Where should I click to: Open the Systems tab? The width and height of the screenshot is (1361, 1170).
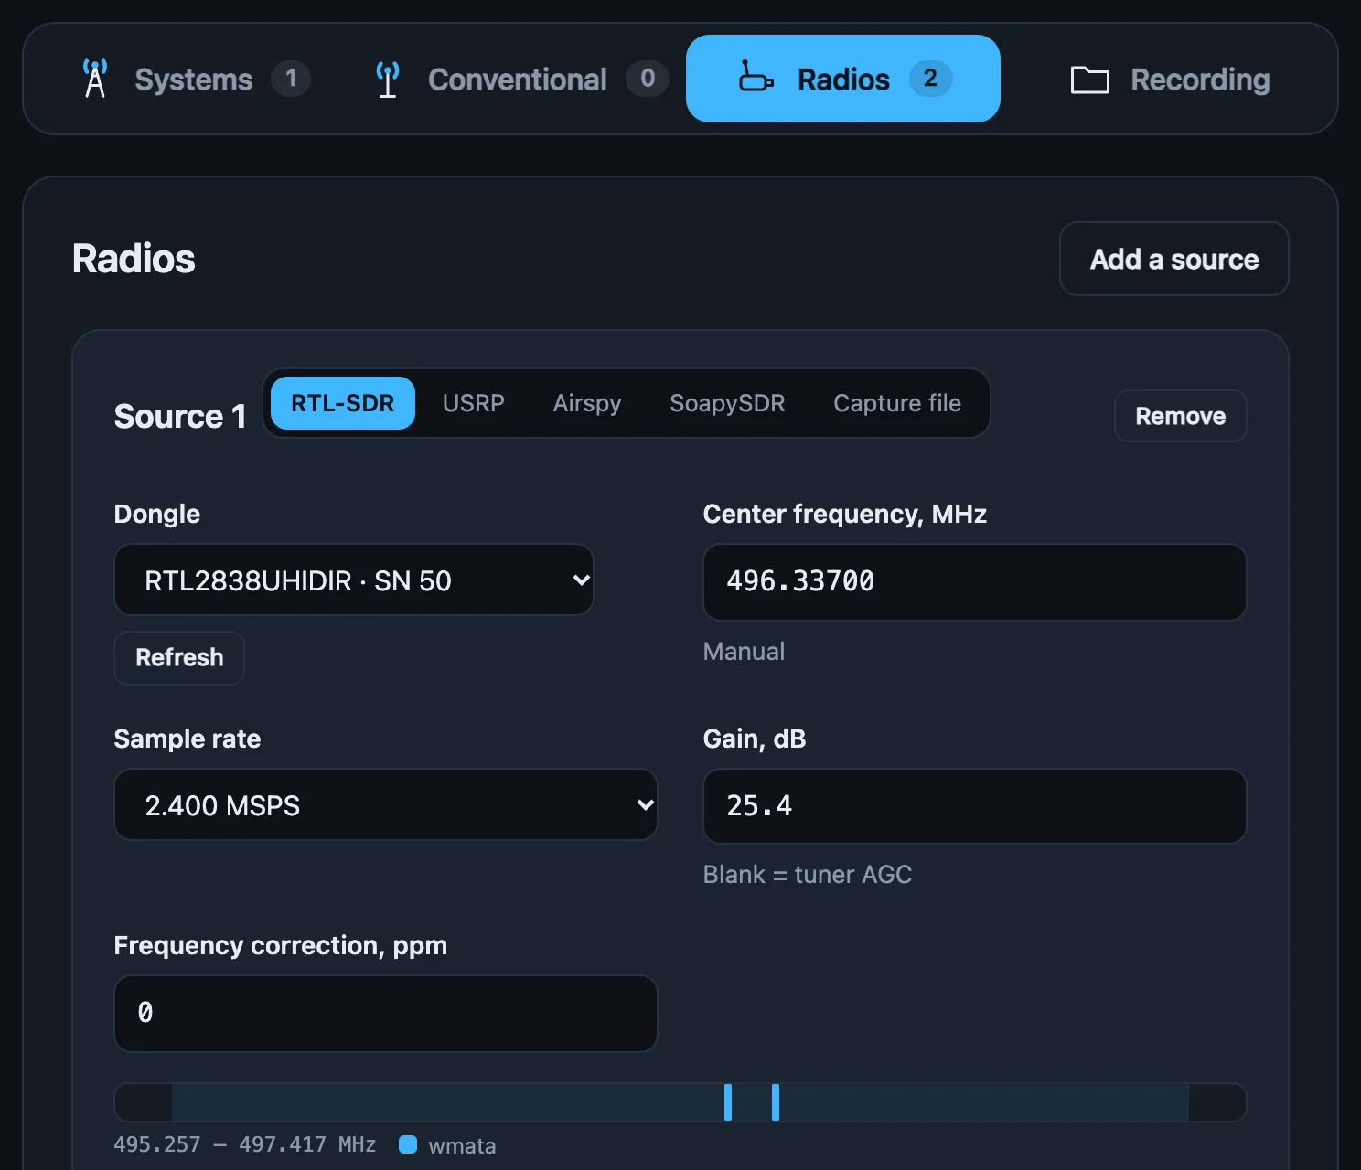click(196, 80)
